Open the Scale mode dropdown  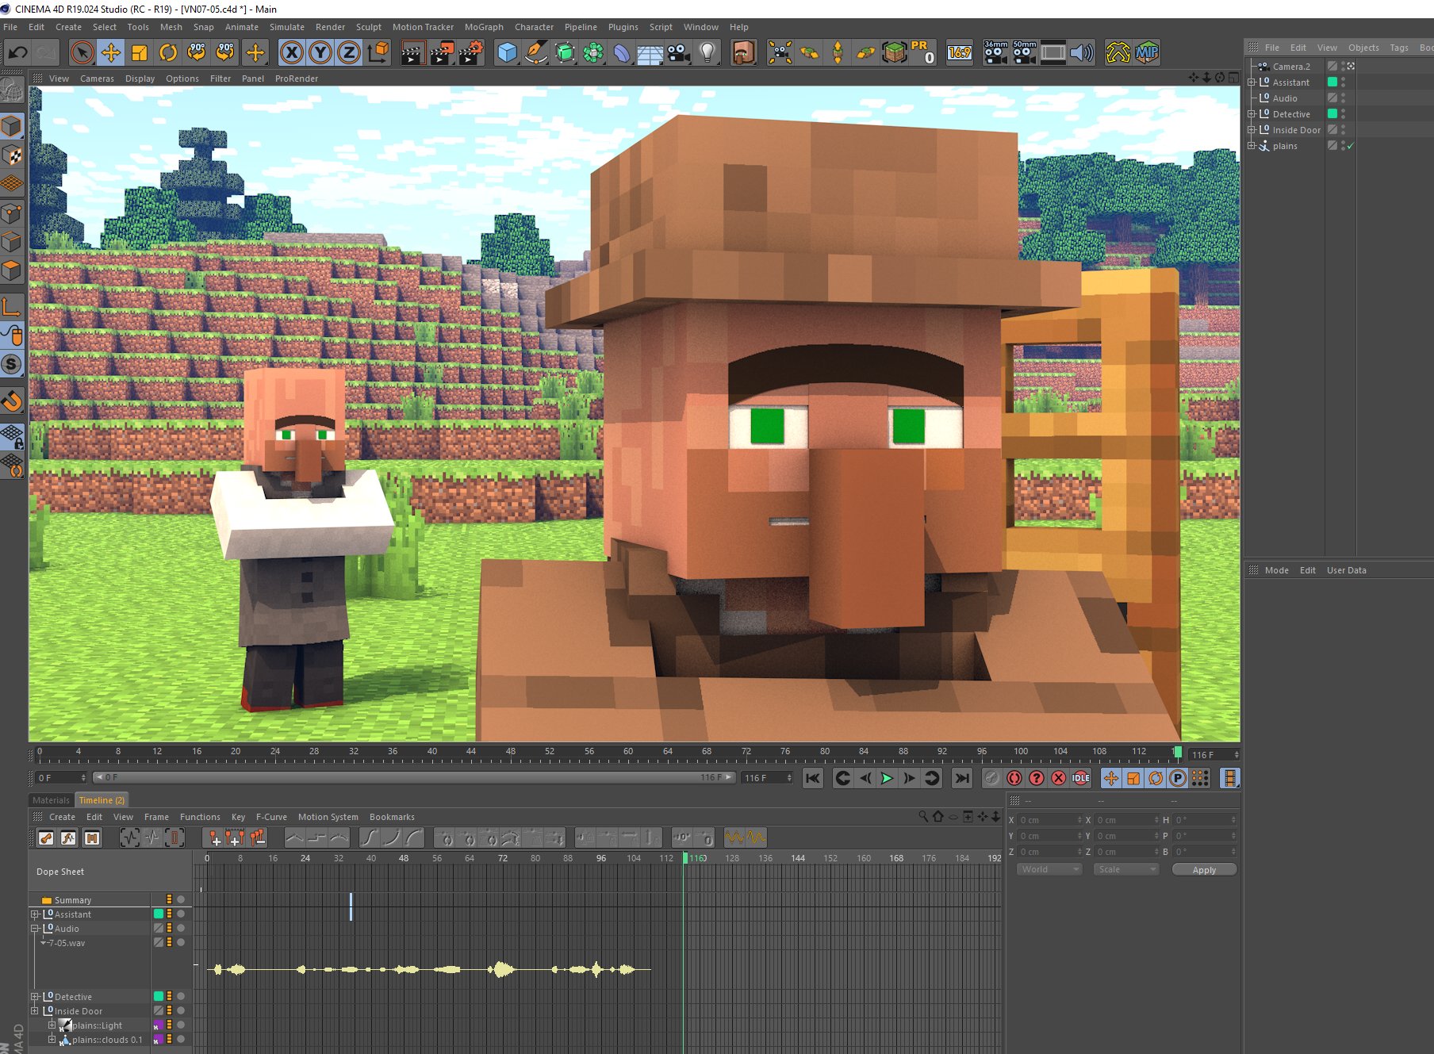click(x=1125, y=870)
